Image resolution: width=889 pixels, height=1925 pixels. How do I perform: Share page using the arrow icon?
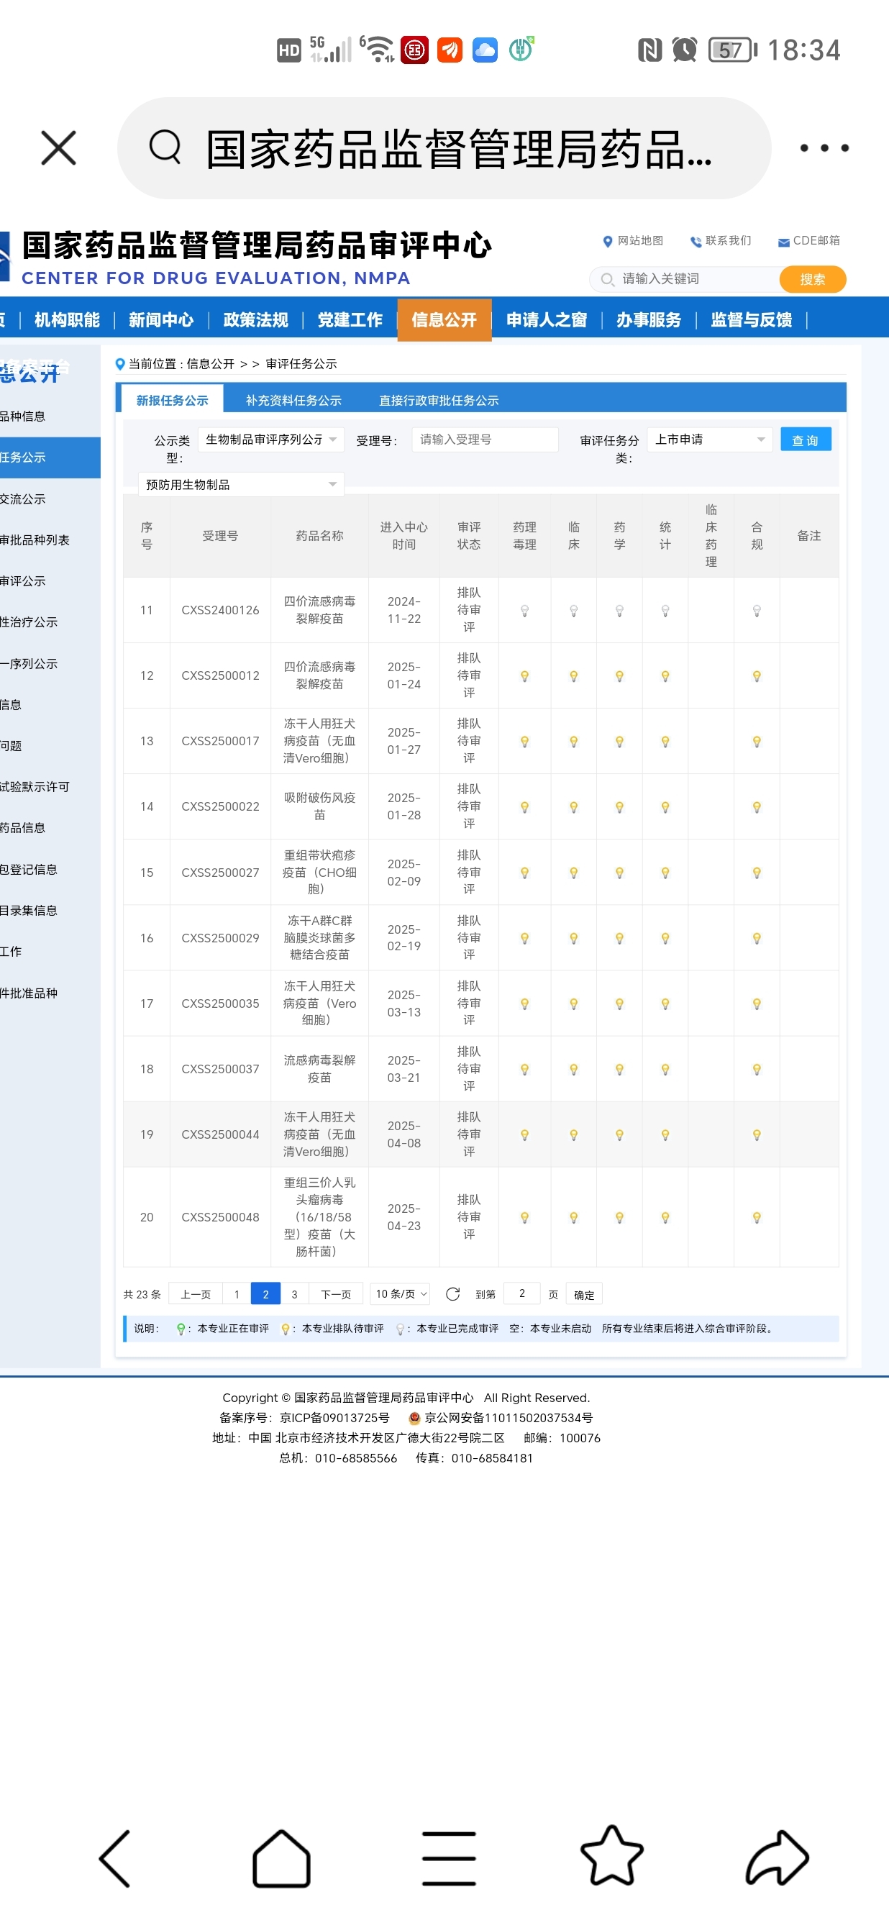[x=777, y=1858]
